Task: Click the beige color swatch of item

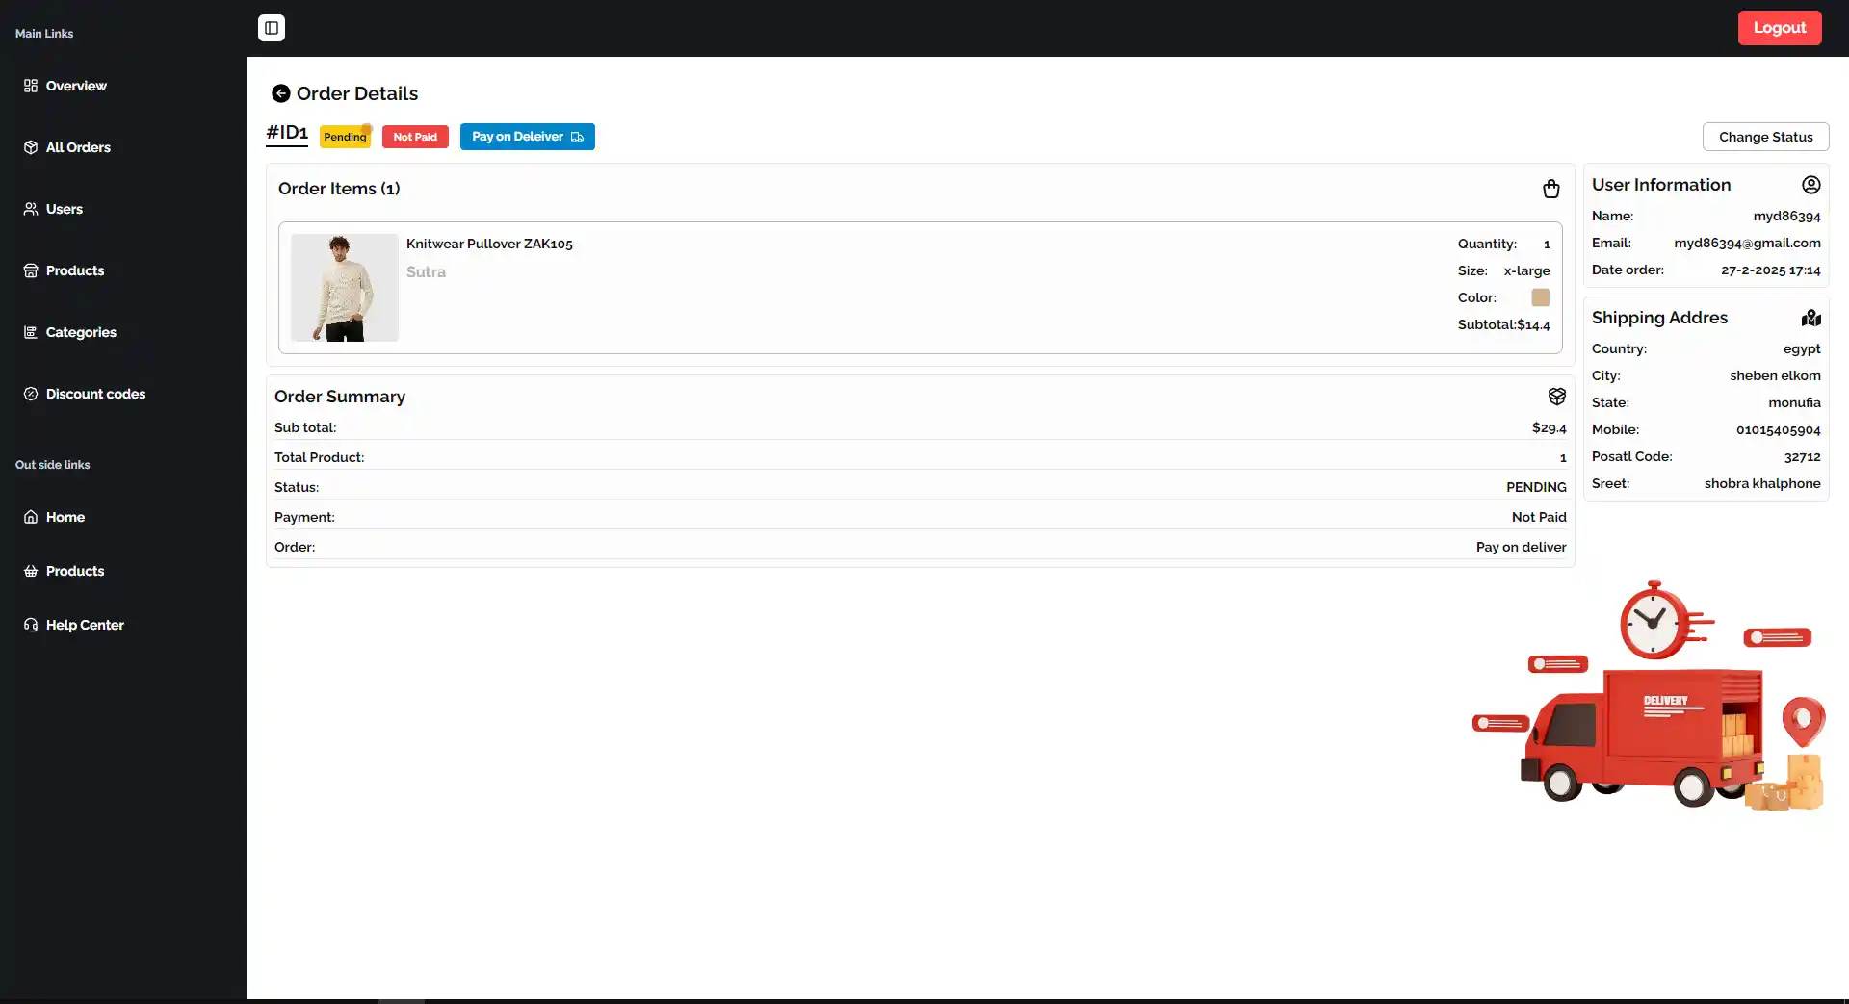Action: 1540,297
